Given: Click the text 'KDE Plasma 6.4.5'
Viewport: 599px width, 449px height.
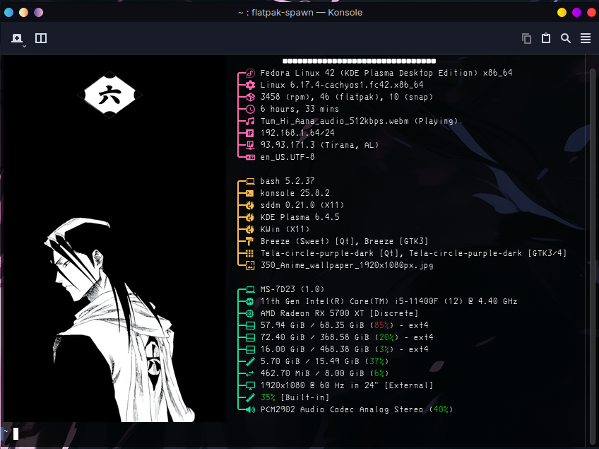Looking at the screenshot, I should click(x=300, y=217).
